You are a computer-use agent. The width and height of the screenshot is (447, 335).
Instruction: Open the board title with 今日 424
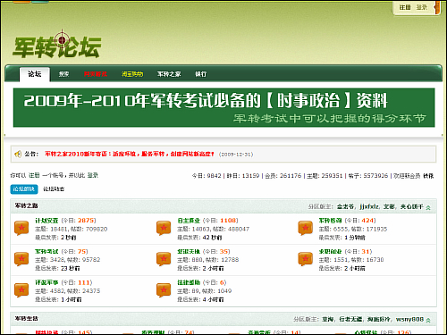click(x=330, y=221)
